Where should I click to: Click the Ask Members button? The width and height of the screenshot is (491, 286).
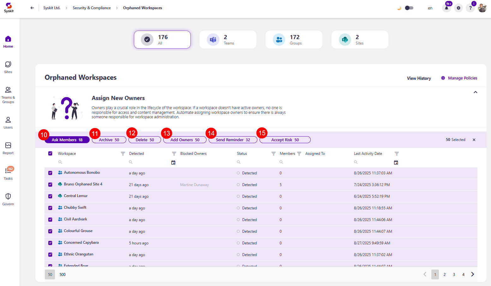(x=67, y=140)
